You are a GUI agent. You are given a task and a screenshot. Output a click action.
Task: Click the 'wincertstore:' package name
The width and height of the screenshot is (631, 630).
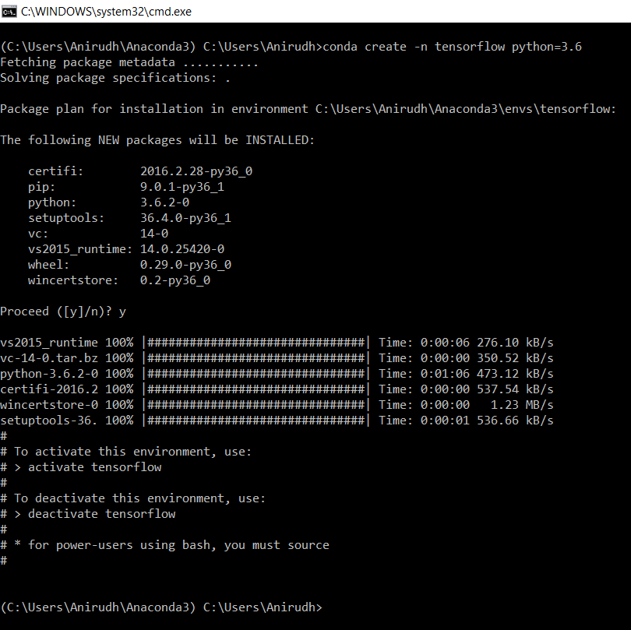point(73,280)
